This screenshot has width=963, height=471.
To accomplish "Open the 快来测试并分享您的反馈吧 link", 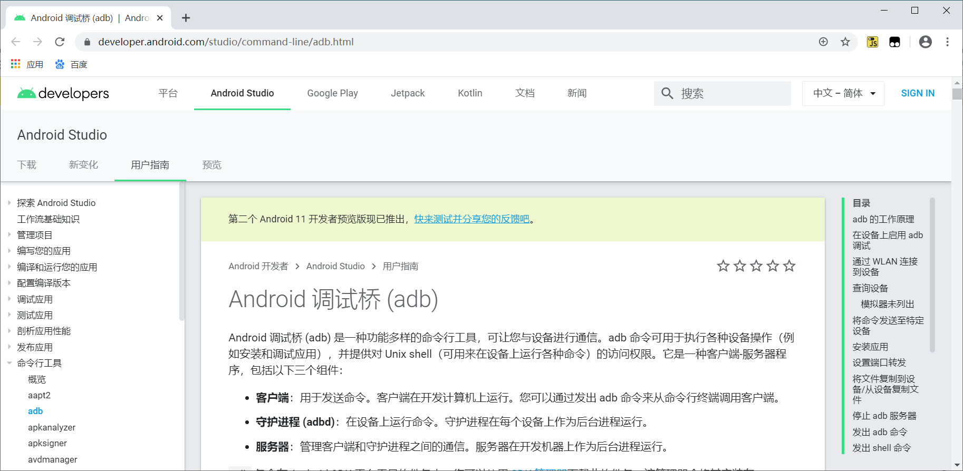I will pyautogui.click(x=471, y=219).
